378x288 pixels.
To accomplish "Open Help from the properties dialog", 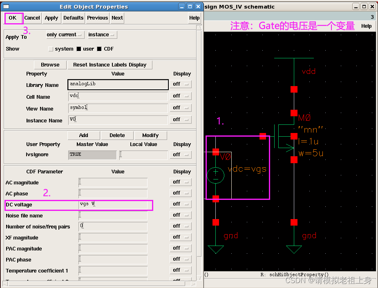I will (x=194, y=18).
